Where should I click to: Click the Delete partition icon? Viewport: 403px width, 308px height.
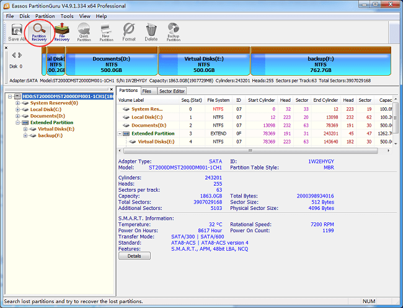(x=151, y=31)
